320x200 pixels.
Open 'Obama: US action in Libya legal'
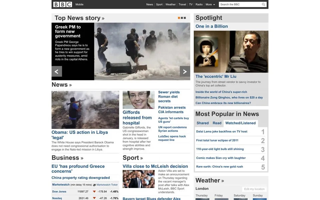click(x=80, y=135)
